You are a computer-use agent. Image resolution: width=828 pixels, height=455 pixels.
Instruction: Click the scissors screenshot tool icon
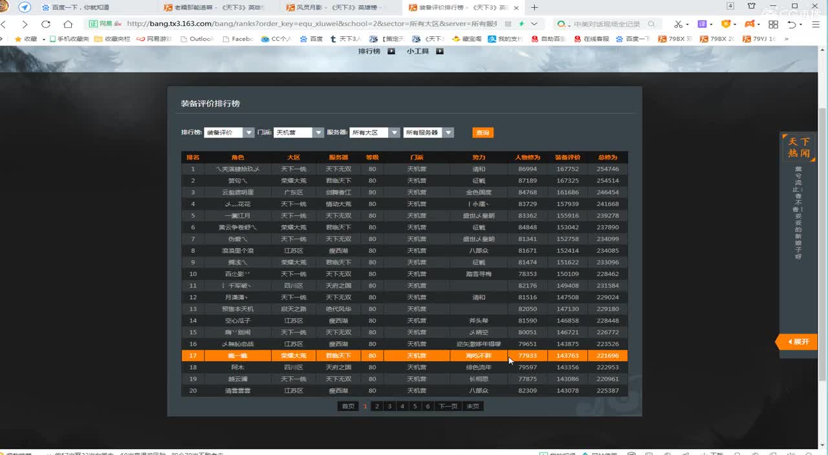[x=677, y=24]
